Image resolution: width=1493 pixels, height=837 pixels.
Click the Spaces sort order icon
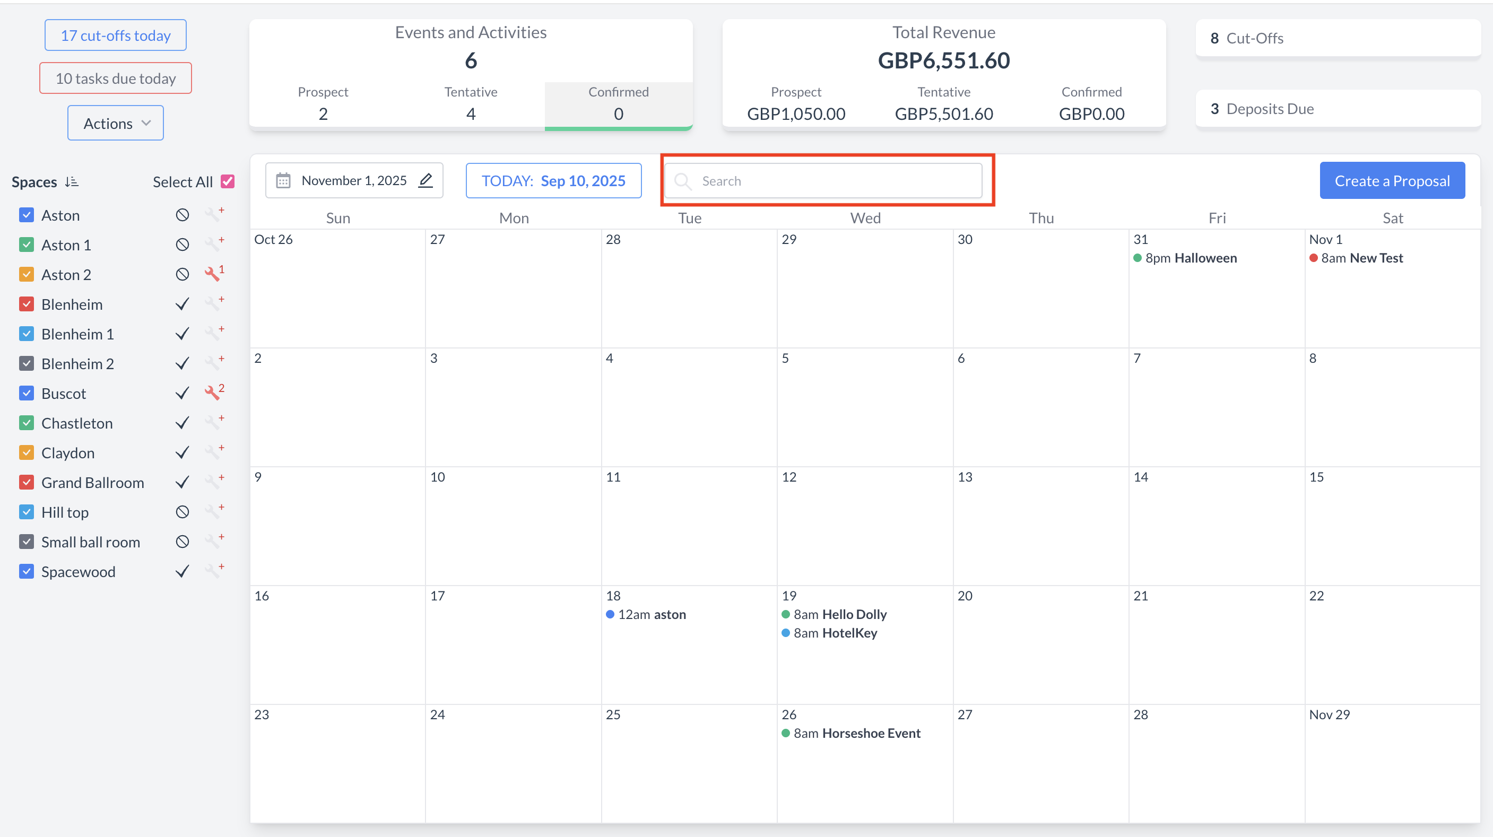tap(71, 182)
